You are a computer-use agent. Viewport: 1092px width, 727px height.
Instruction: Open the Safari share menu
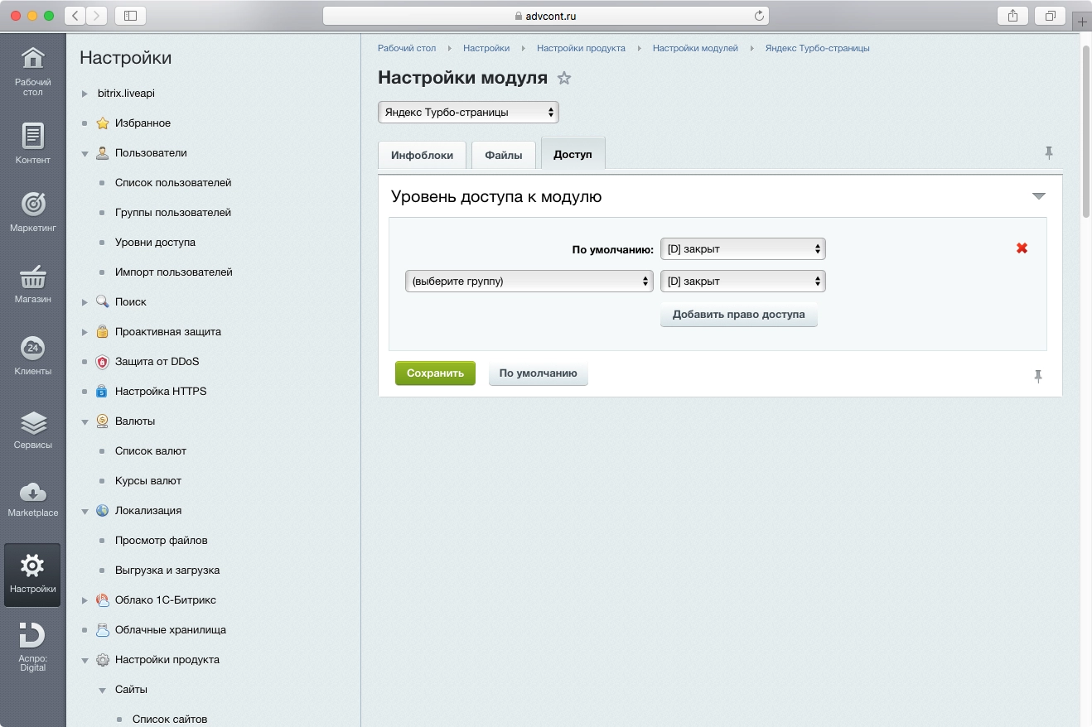[1013, 16]
